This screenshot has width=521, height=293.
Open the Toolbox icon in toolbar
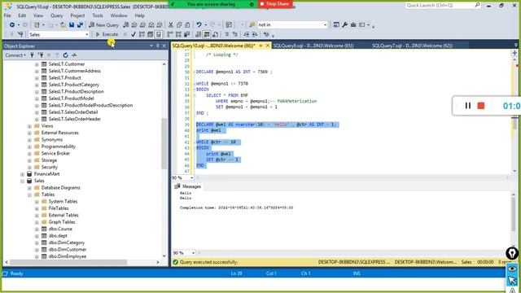tap(353, 25)
